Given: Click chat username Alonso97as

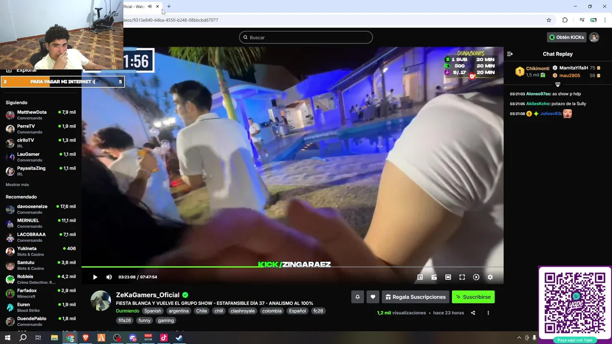Looking at the screenshot, I should point(538,94).
